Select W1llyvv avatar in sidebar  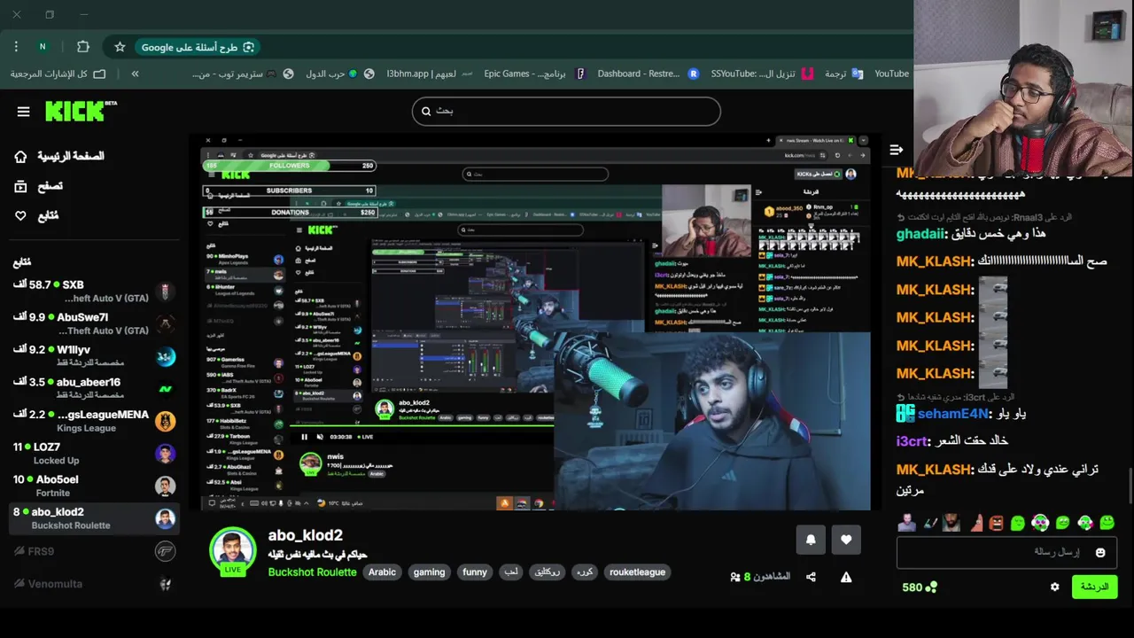pos(166,356)
